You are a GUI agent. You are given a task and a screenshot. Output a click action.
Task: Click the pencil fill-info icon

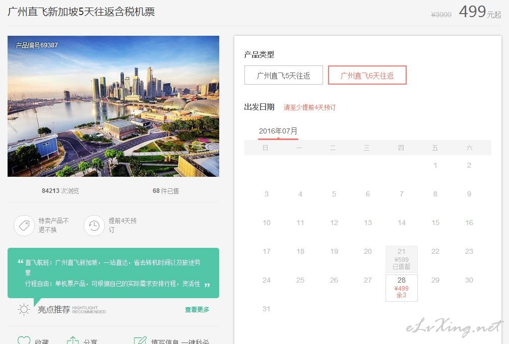[140, 340]
